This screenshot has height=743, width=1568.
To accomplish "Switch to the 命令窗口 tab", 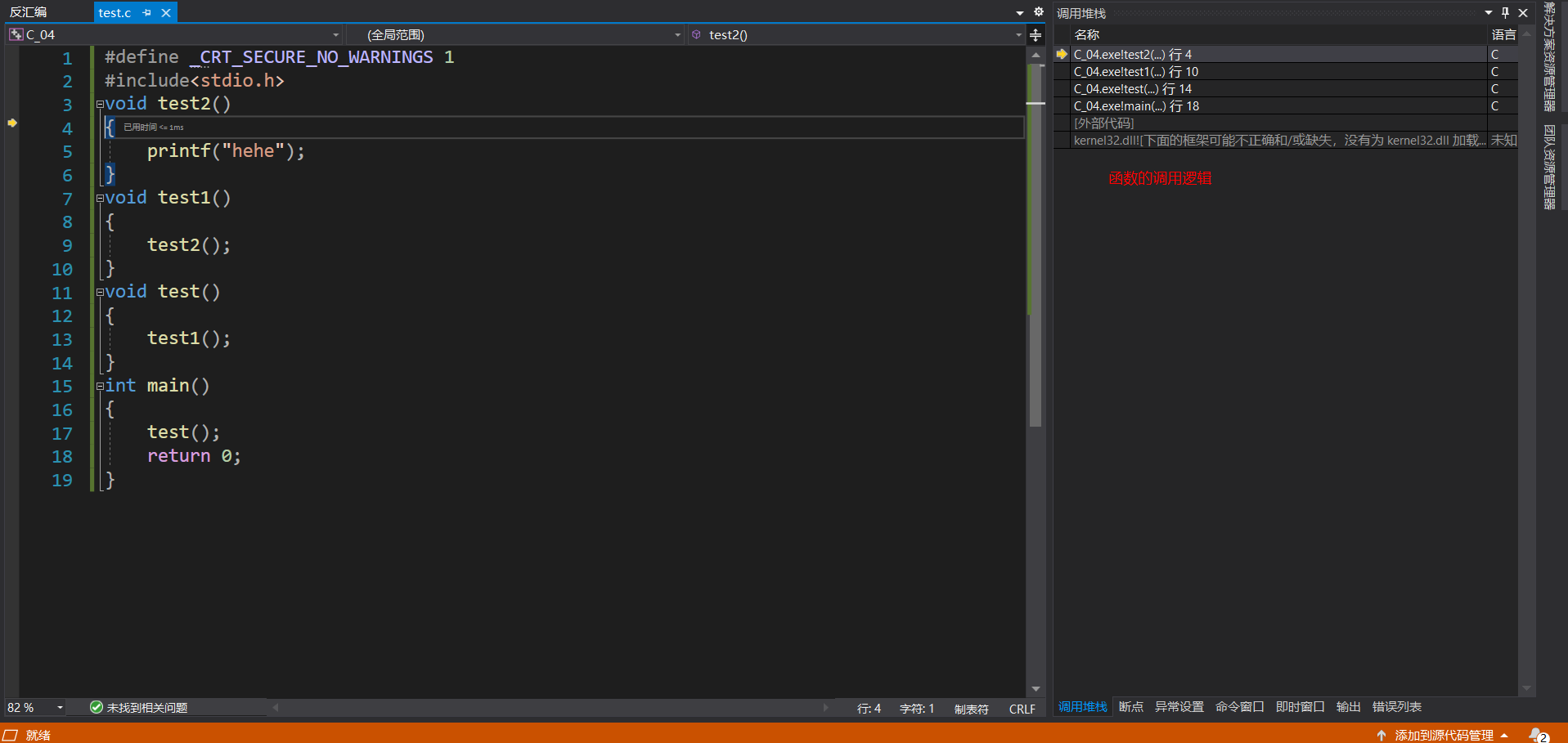I will (x=1240, y=707).
